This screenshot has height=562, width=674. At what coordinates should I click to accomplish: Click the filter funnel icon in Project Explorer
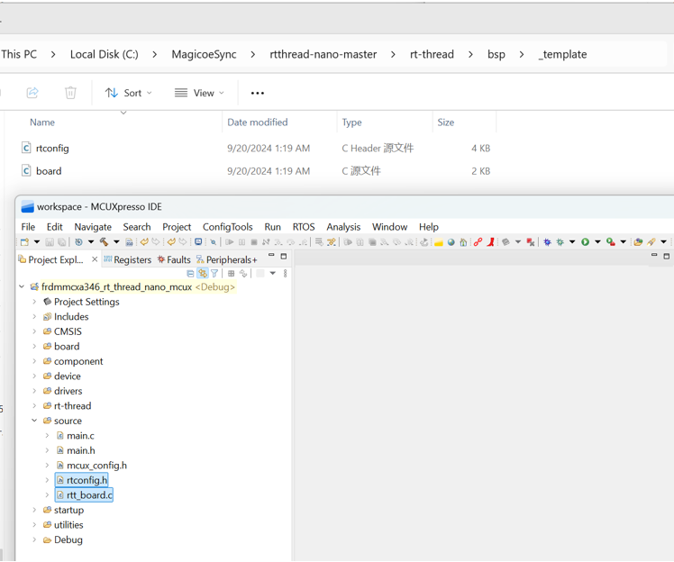point(214,274)
